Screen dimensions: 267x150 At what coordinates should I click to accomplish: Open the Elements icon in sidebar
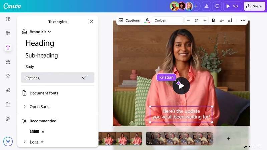pos(8,33)
